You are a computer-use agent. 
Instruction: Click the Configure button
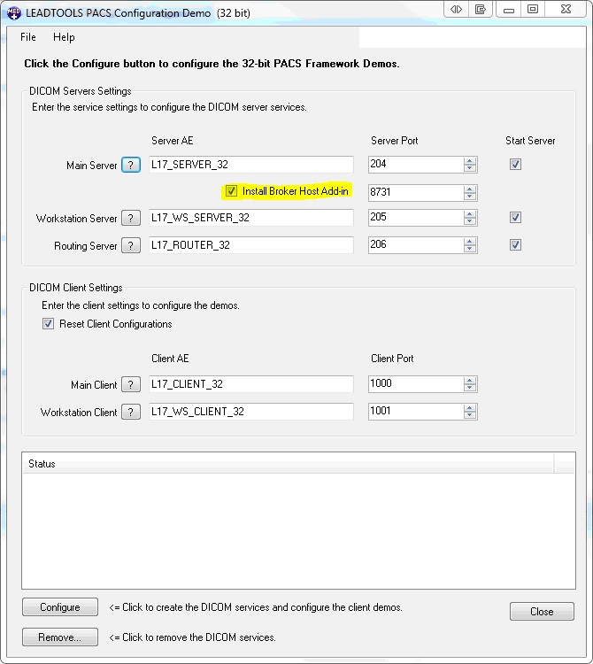click(x=60, y=607)
